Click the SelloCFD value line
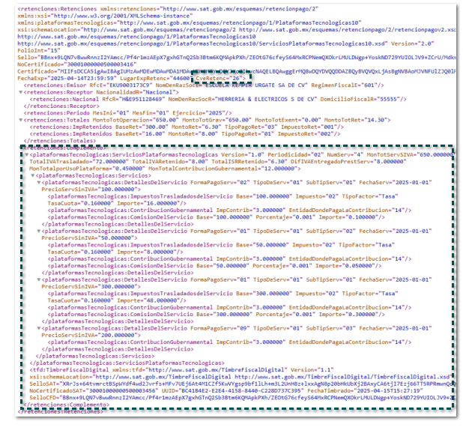This screenshot has height=433, width=463. point(240,398)
